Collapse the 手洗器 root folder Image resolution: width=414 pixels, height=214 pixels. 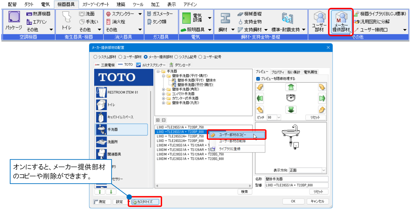[x=158, y=71]
